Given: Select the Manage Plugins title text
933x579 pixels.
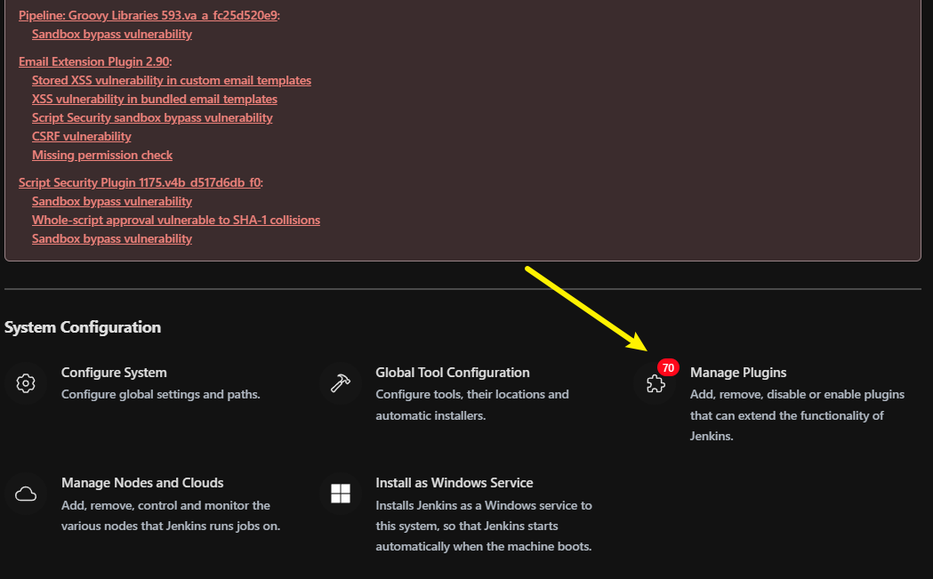Looking at the screenshot, I should 738,373.
